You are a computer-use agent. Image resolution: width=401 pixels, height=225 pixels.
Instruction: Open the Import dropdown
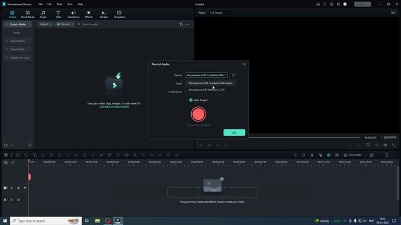pos(46,24)
